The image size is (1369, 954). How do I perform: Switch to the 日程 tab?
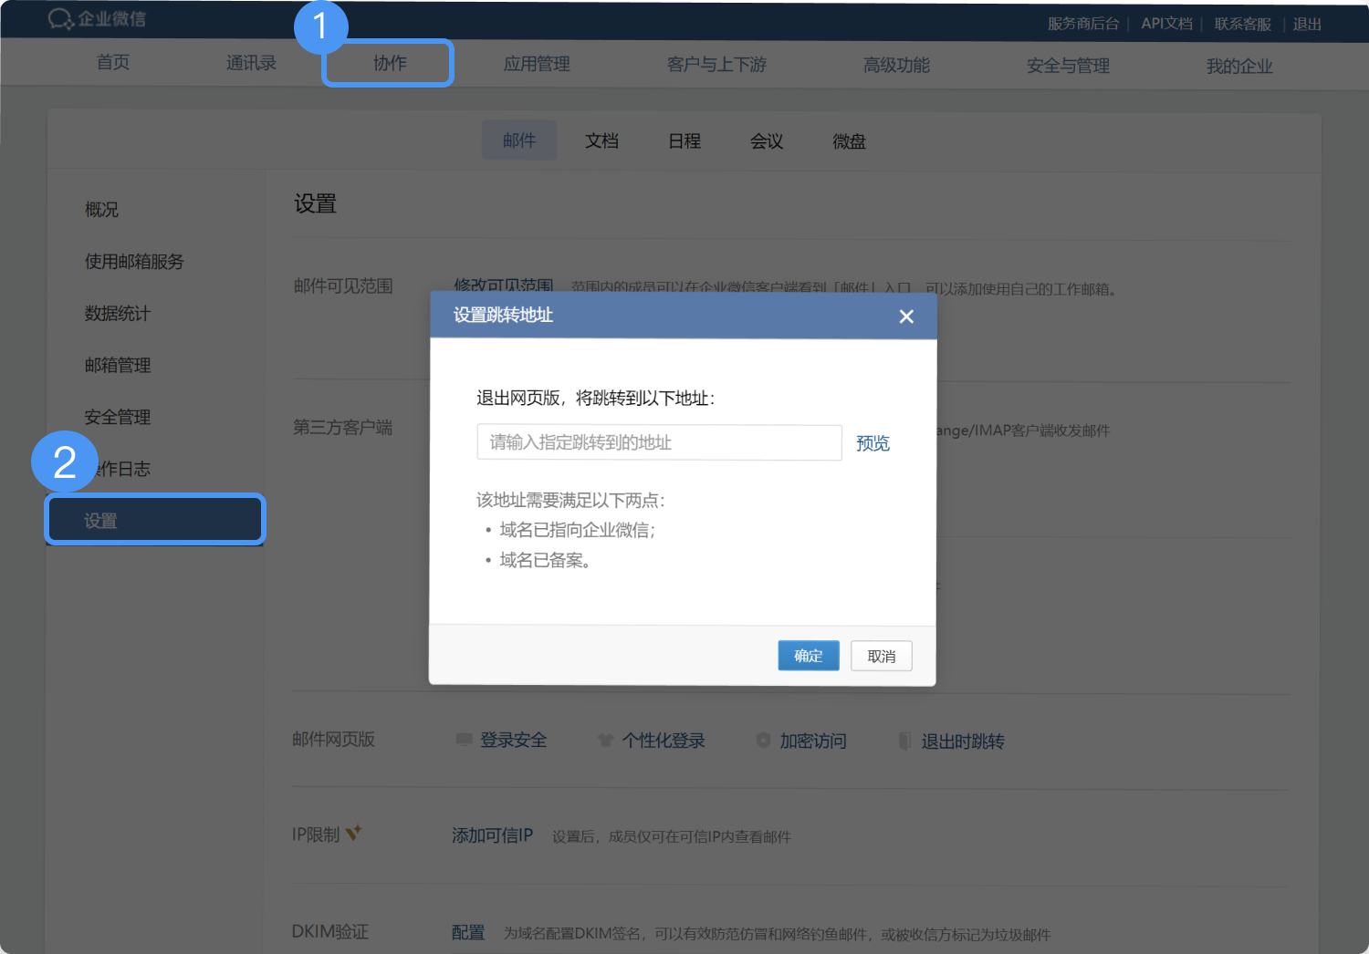point(684,141)
